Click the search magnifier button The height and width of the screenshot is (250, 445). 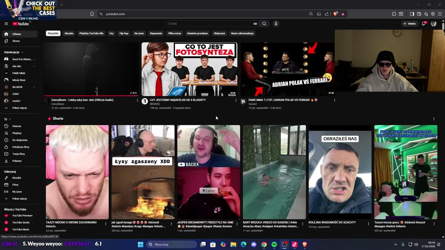(x=264, y=24)
